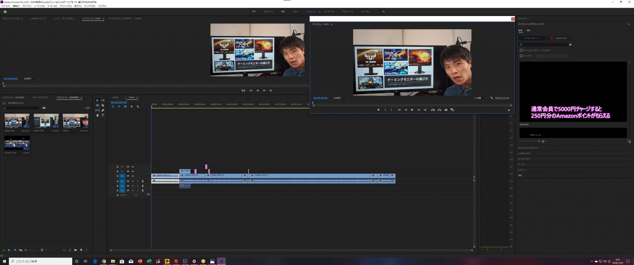The height and width of the screenshot is (265, 634).
Task: Switch Project panel to list view
Action: click(9, 250)
